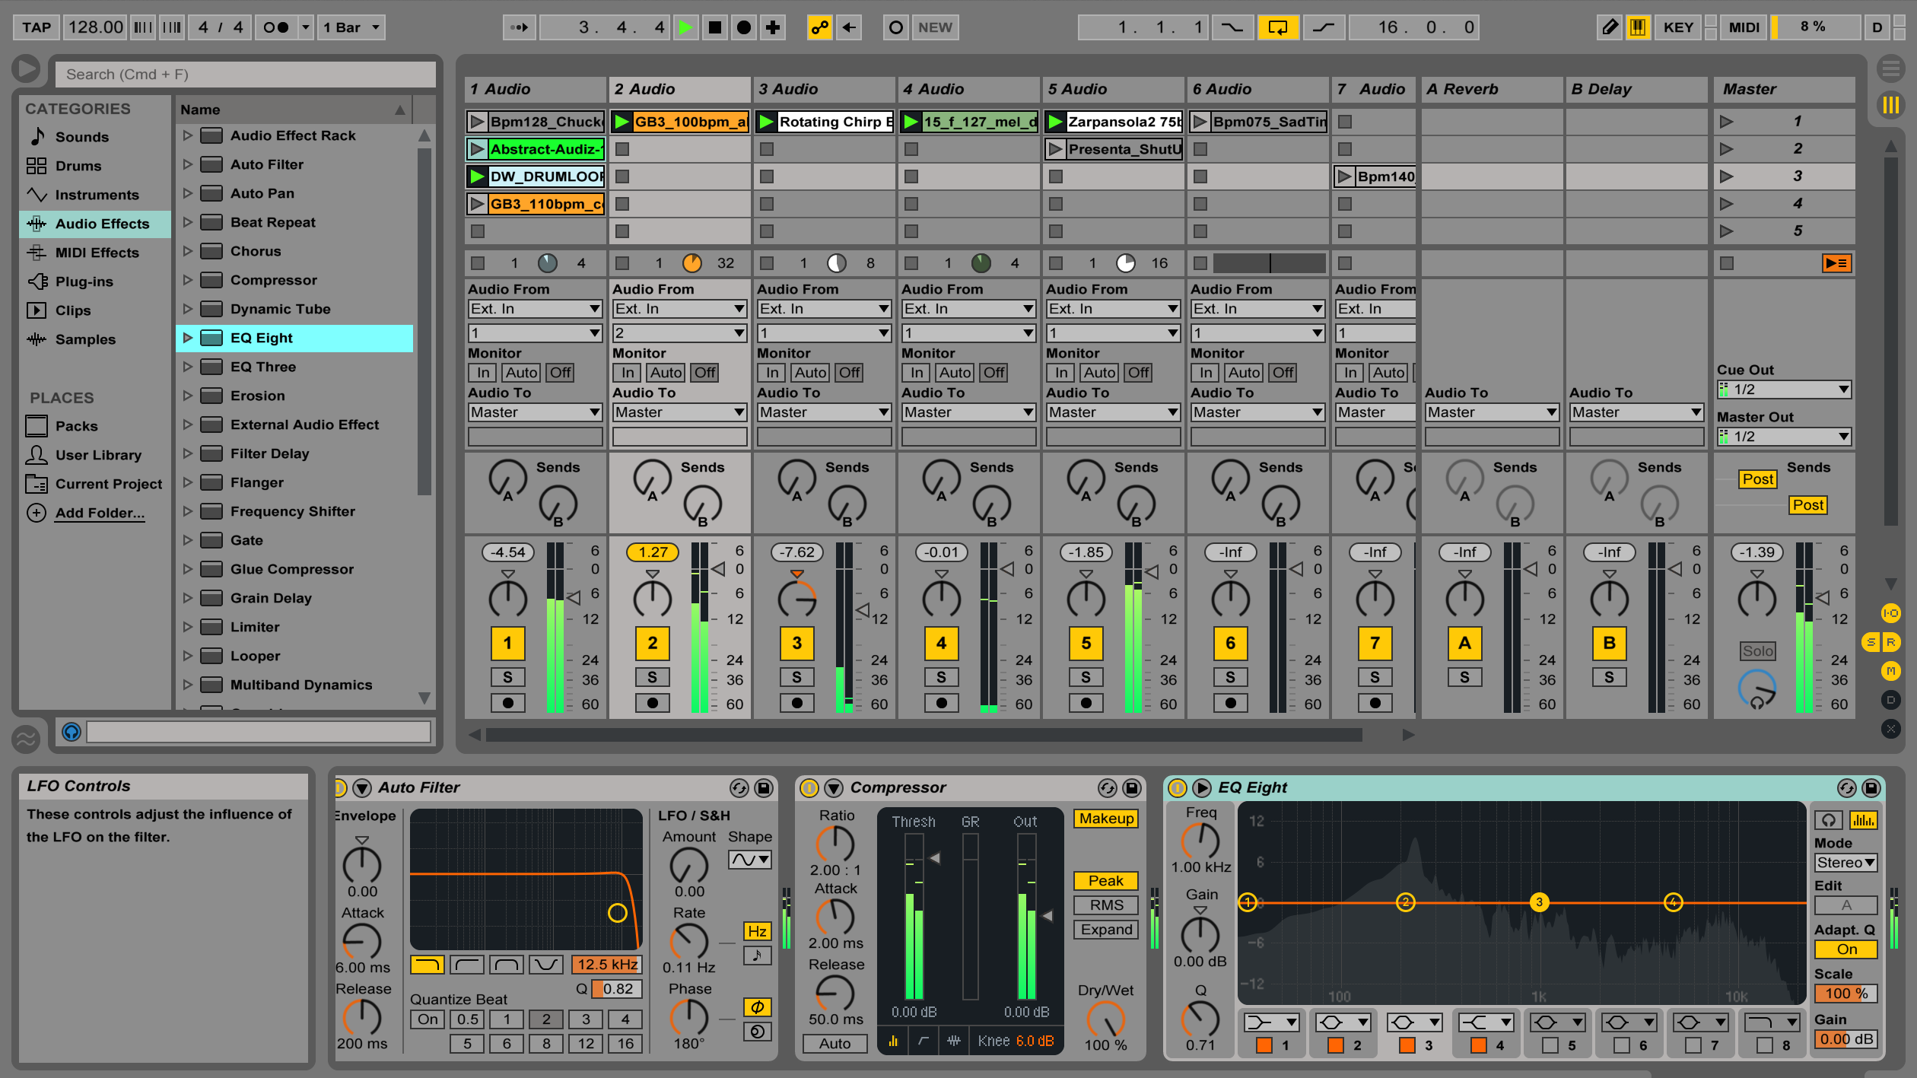Click the TAP tempo button
The height and width of the screenshot is (1078, 1917).
pos(36,27)
